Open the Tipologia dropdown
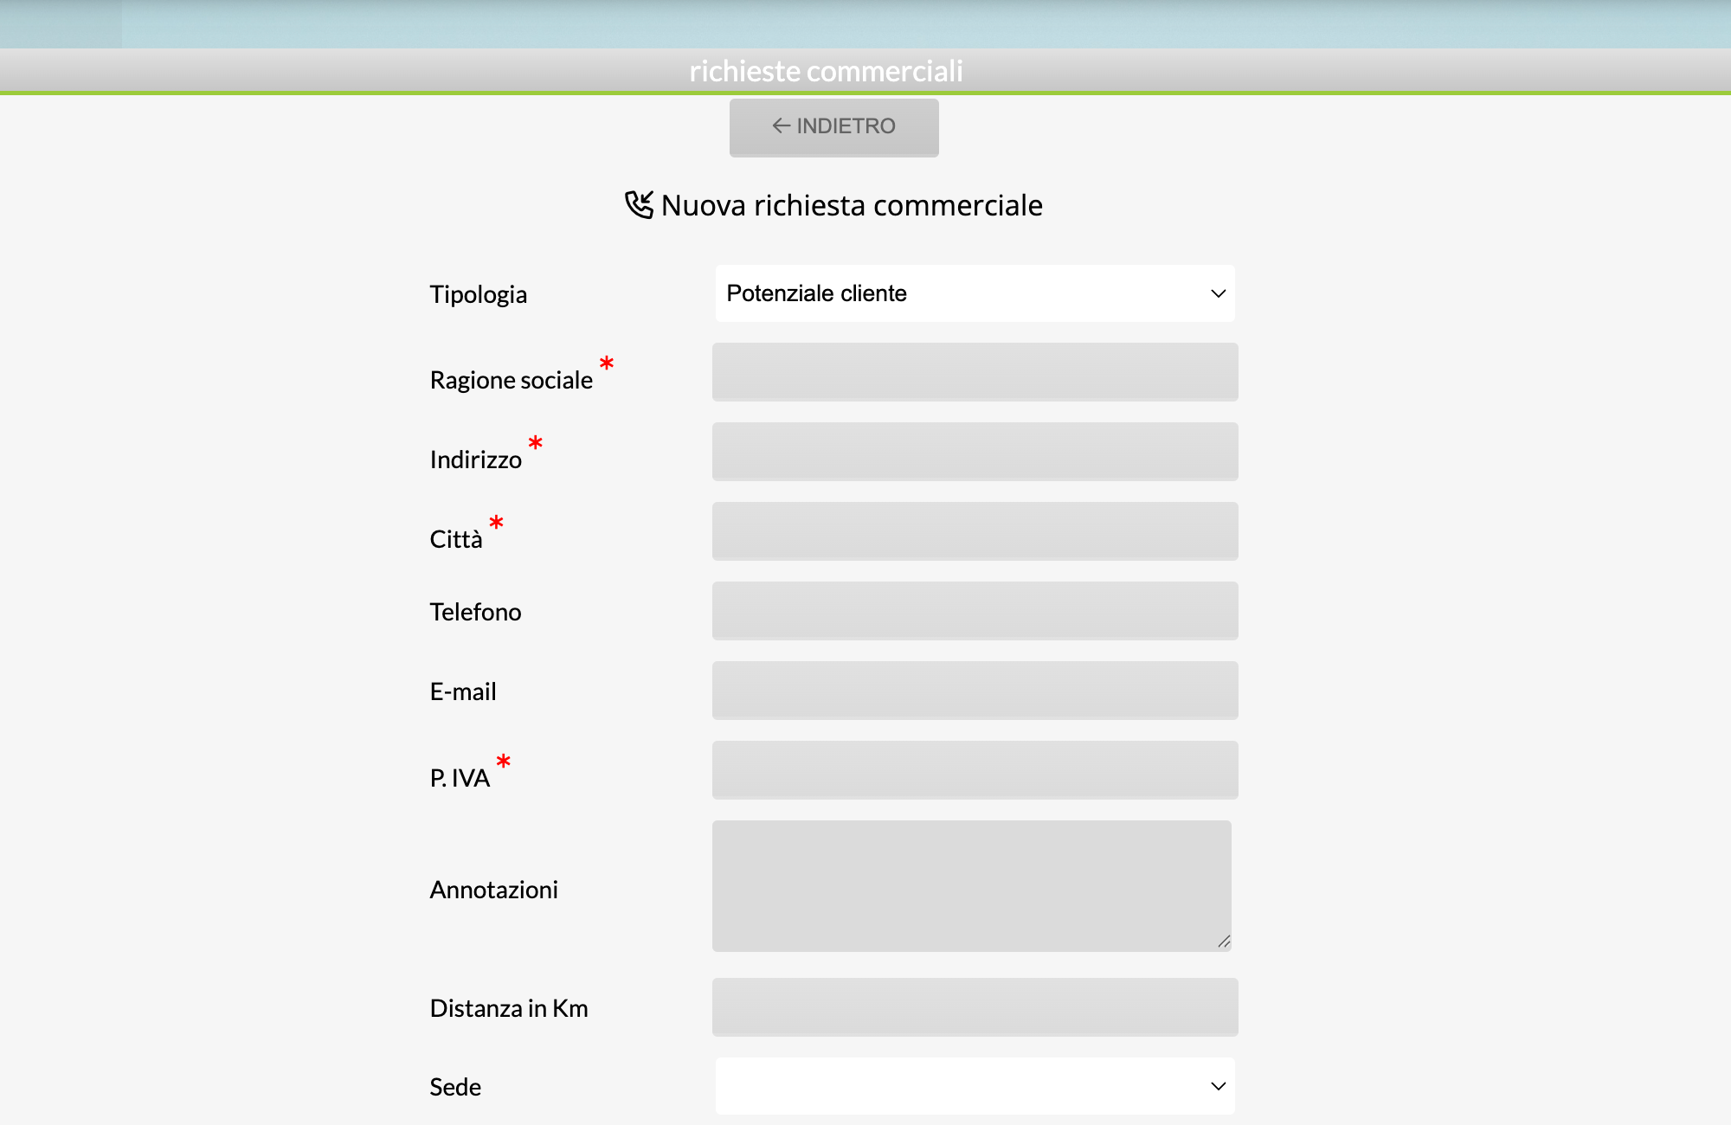Viewport: 1731px width, 1125px height. [974, 293]
